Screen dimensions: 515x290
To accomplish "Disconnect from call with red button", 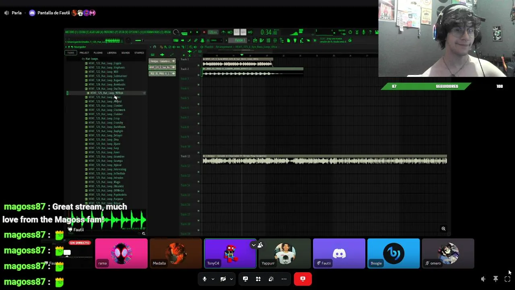I will point(303,279).
